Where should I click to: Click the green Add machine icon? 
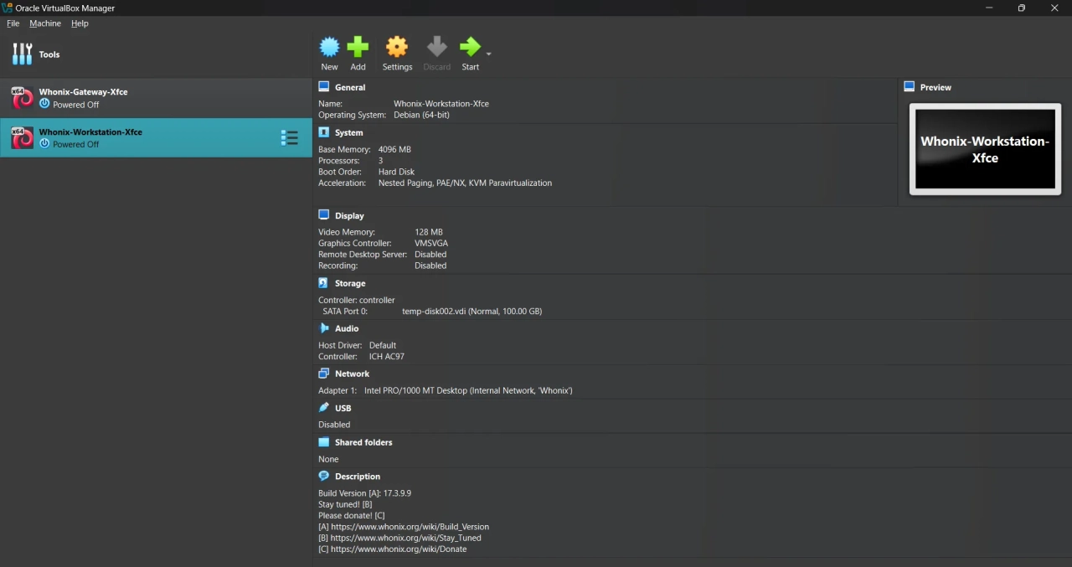coord(358,46)
